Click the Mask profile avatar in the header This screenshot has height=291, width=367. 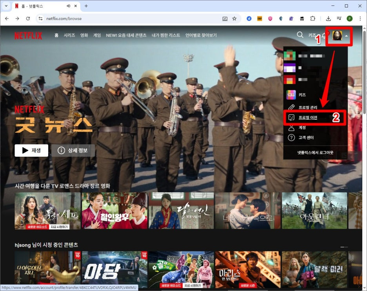click(x=337, y=36)
